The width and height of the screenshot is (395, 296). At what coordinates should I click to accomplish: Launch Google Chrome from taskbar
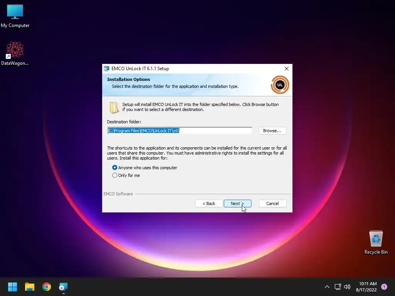click(47, 287)
